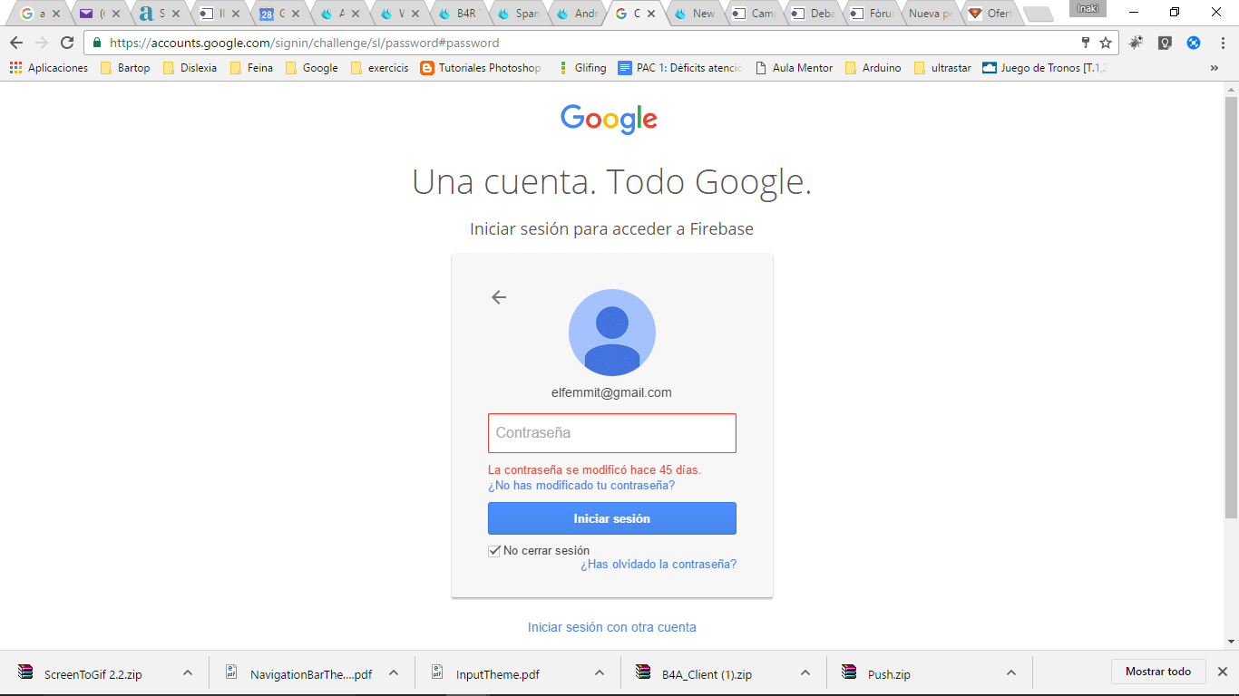Click the Mostrar todo downloads button
Viewport: 1239px width, 696px height.
click(x=1158, y=672)
